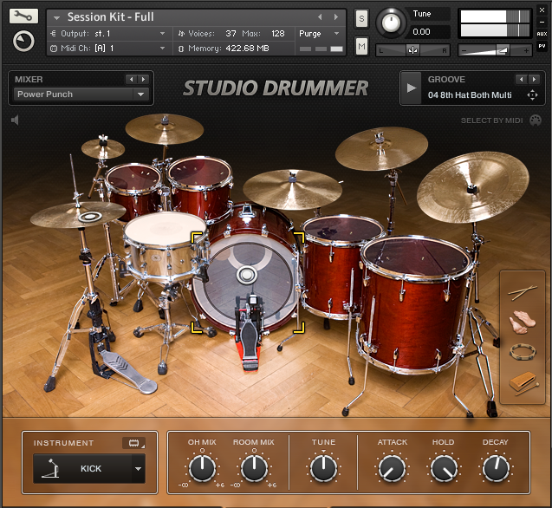Mute the instrument with M button
Screen dimensions: 552x508
[x=361, y=47]
